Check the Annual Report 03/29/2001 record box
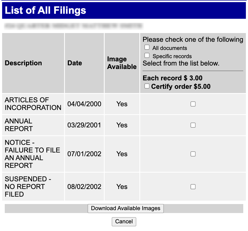The image size is (248, 231). [193, 125]
